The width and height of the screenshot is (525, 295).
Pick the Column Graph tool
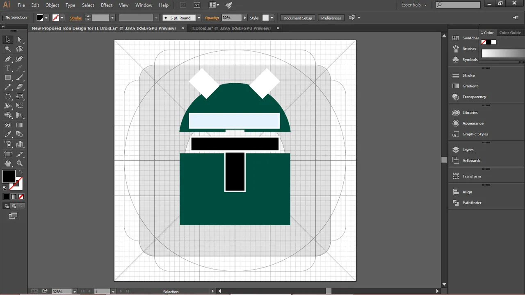pos(19,144)
